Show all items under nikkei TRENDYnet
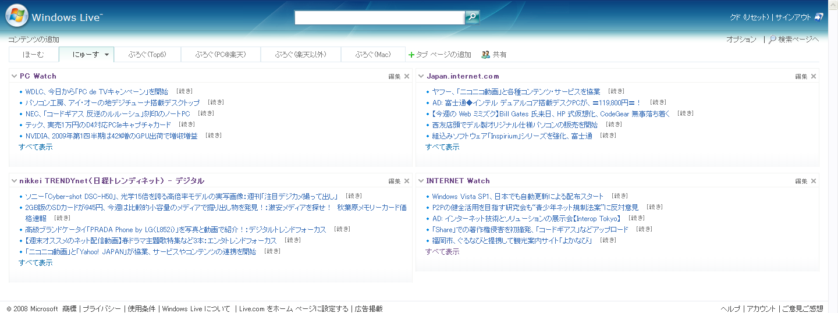The width and height of the screenshot is (838, 313). (x=35, y=262)
